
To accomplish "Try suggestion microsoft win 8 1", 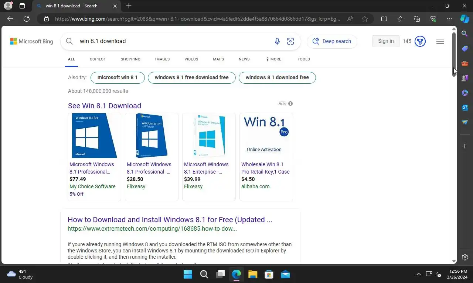I will coord(118,77).
